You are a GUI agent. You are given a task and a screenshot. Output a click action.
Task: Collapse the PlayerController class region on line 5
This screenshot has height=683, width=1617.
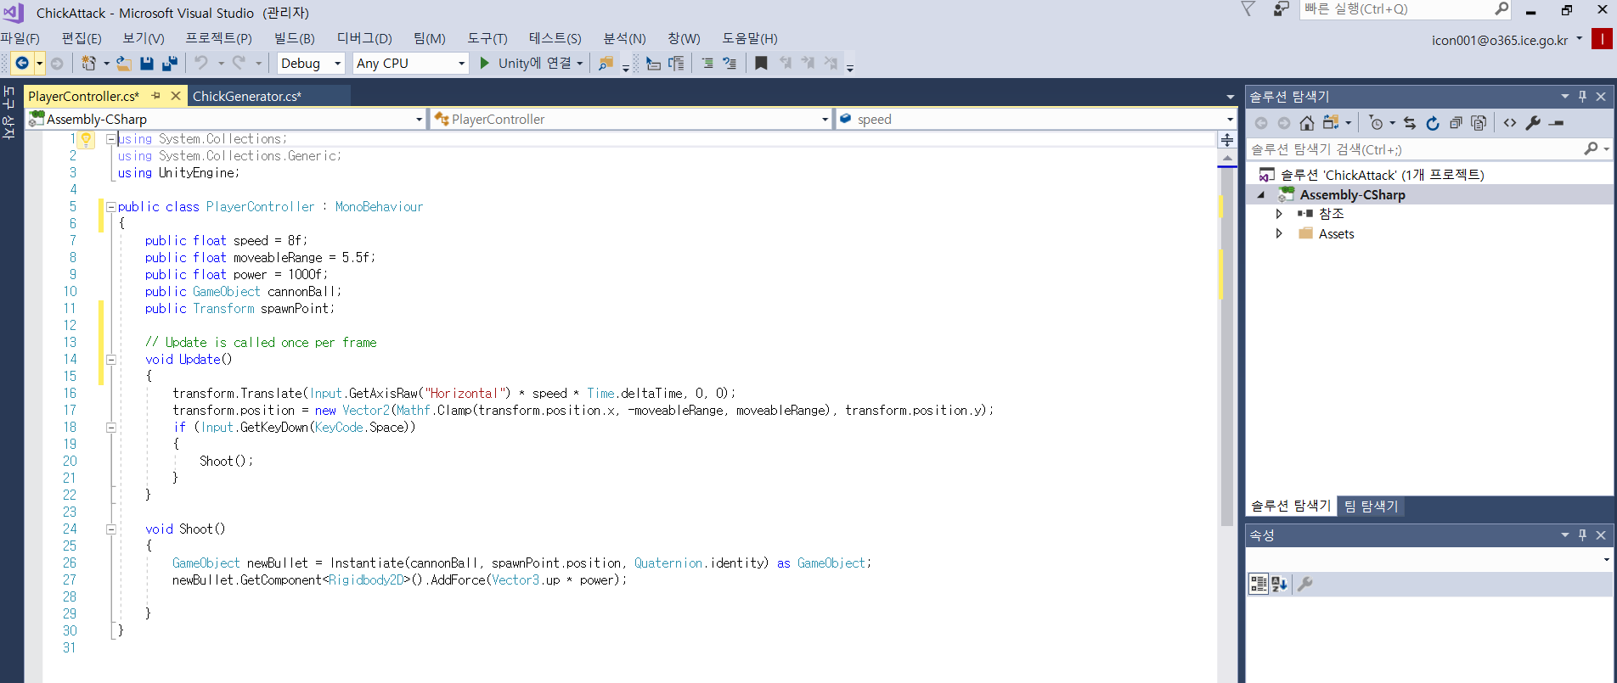pyautogui.click(x=111, y=207)
